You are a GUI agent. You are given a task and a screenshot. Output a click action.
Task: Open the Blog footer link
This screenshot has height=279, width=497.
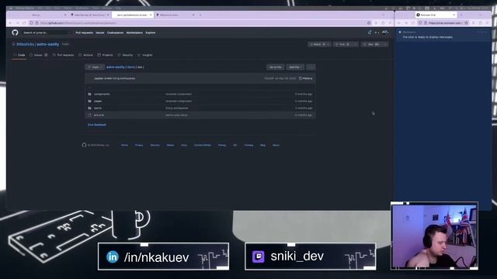click(x=262, y=145)
